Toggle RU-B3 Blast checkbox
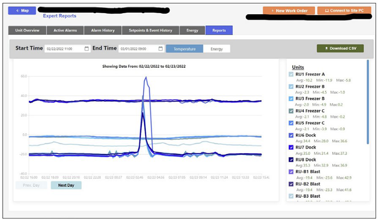 click(x=291, y=196)
